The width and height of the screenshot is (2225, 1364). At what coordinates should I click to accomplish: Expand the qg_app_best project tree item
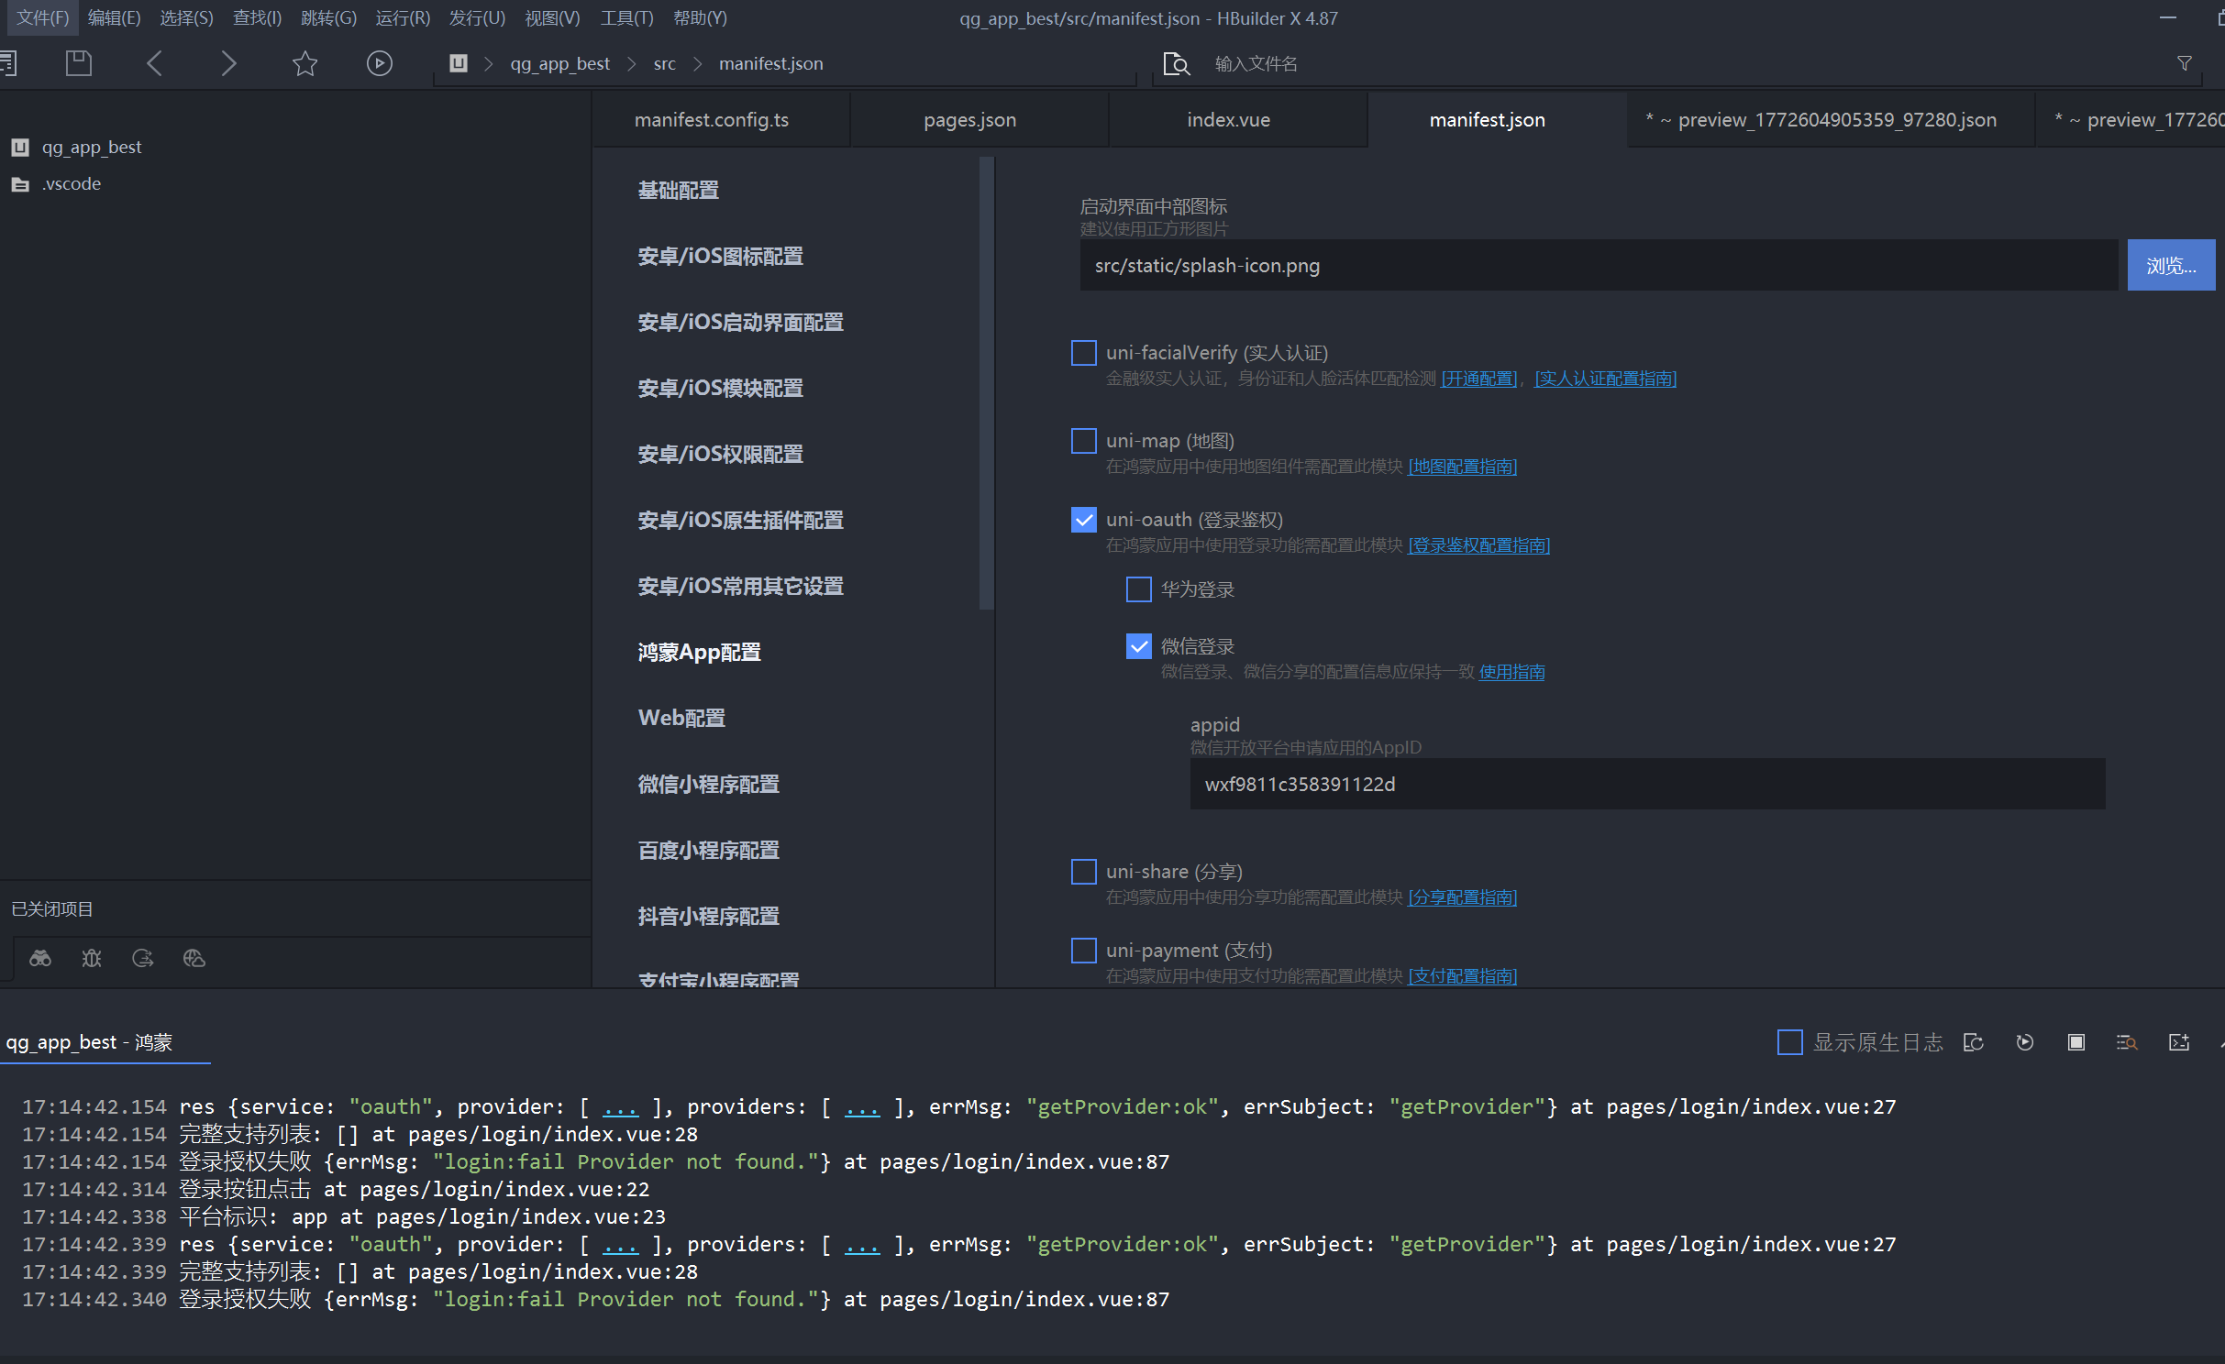pos(91,147)
